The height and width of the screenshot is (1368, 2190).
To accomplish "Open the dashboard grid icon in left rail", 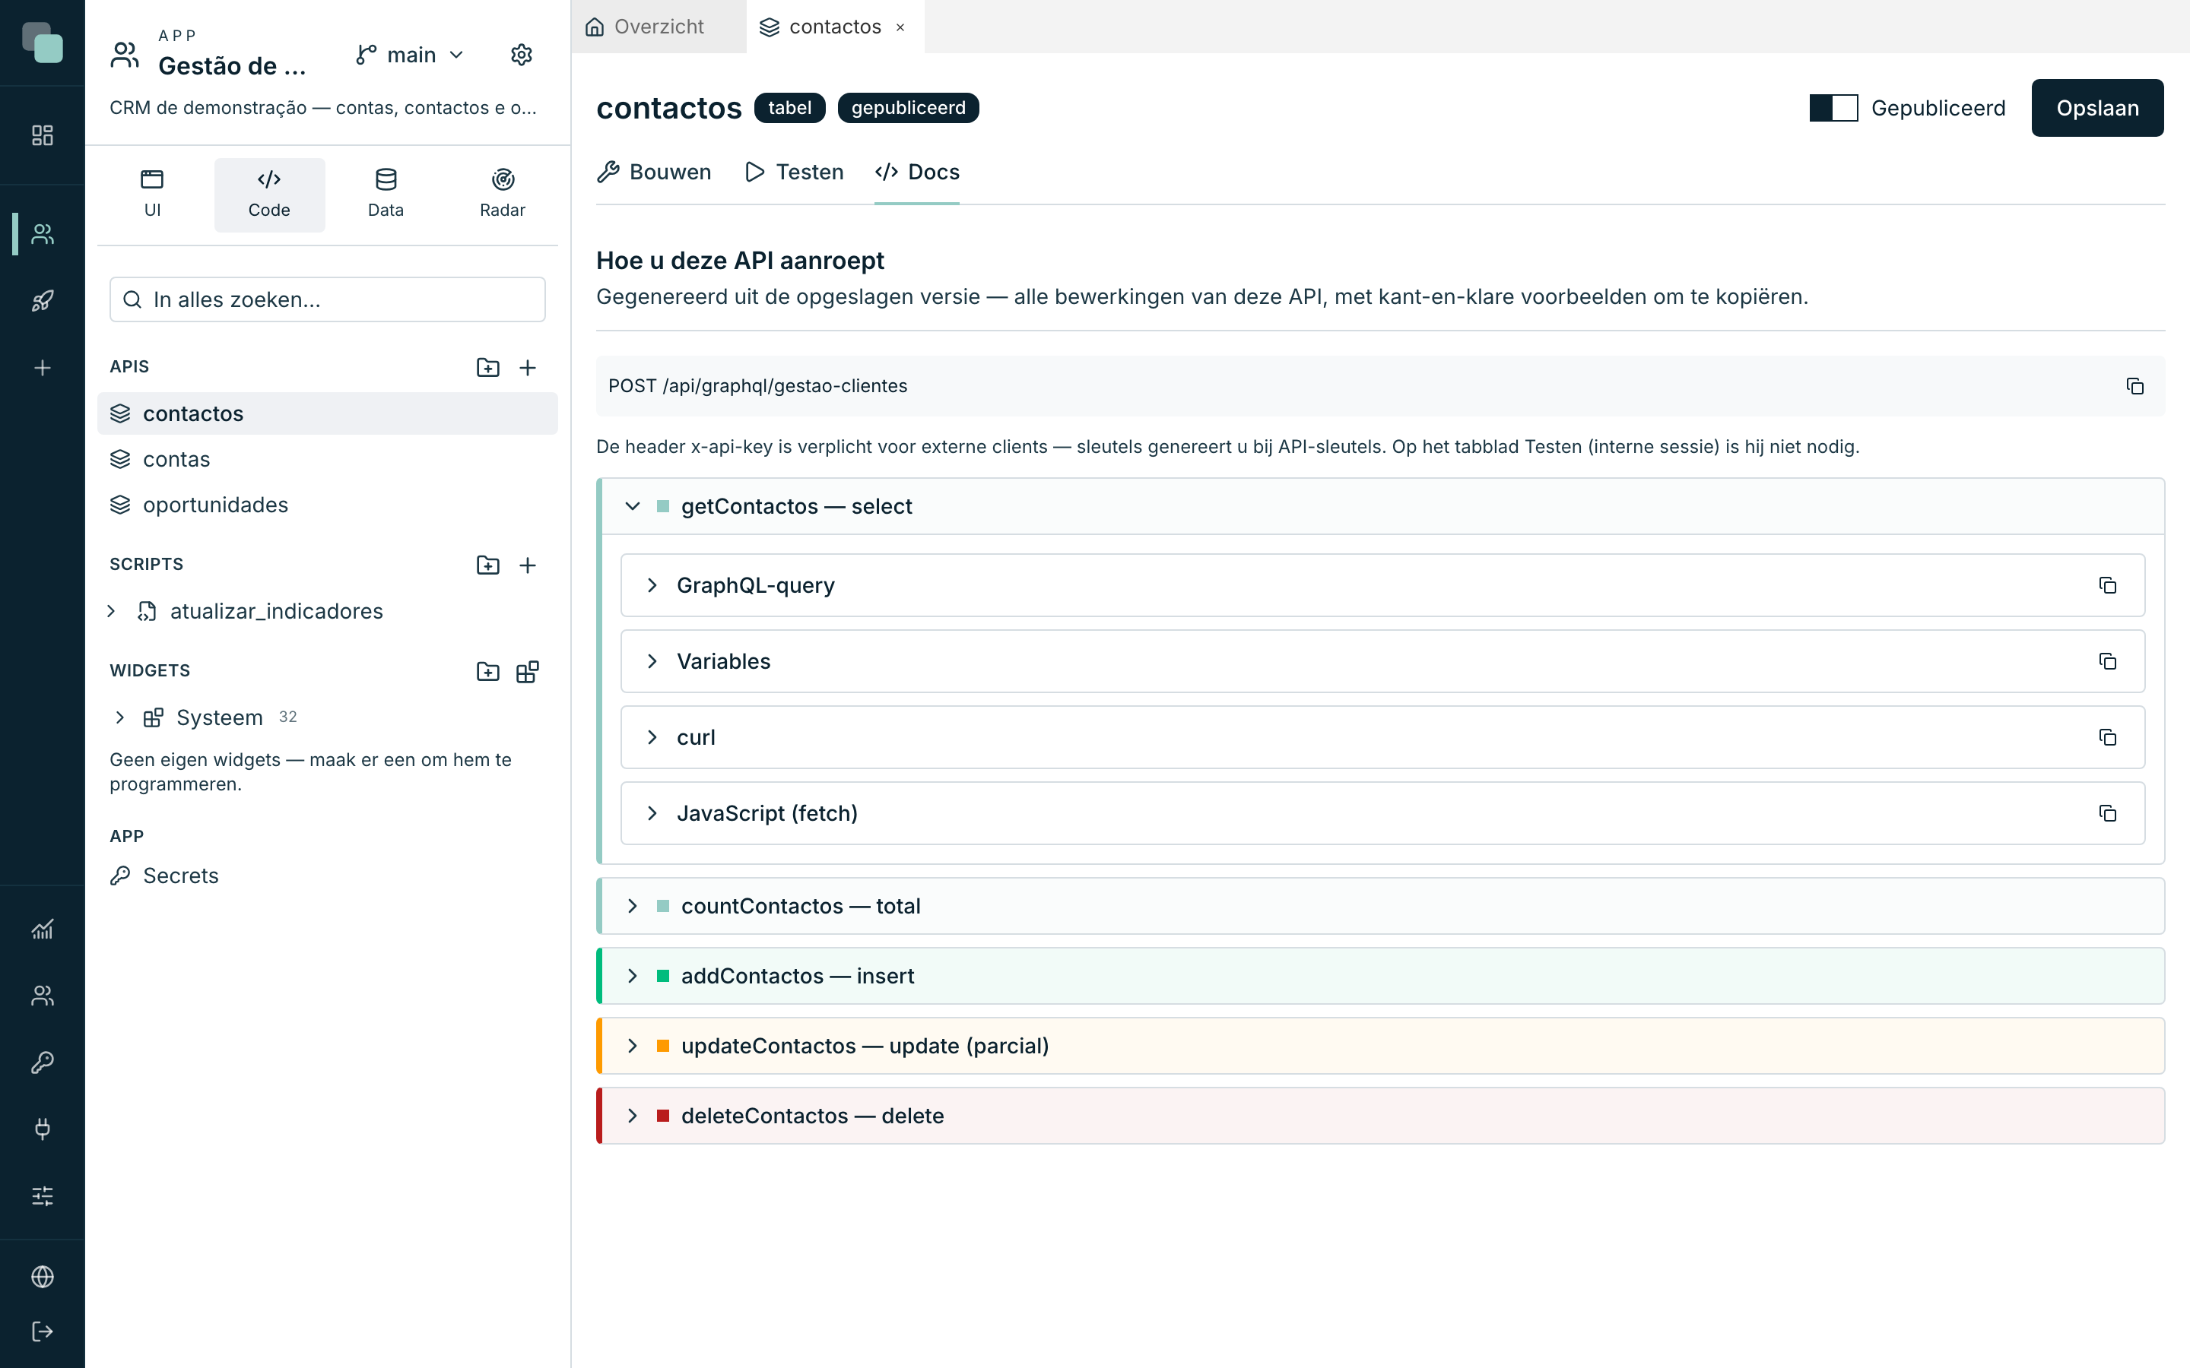I will pyautogui.click(x=43, y=136).
